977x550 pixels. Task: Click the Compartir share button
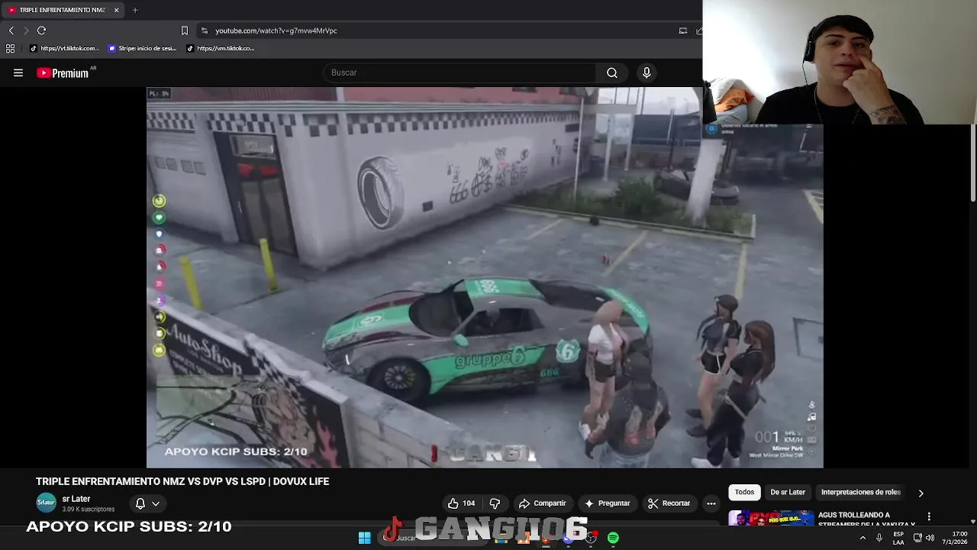pos(542,503)
